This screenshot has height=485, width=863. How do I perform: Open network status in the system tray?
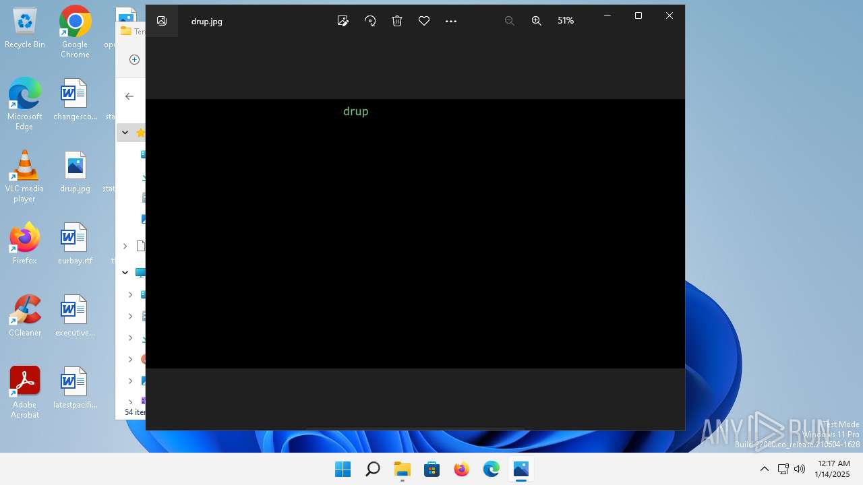783,469
